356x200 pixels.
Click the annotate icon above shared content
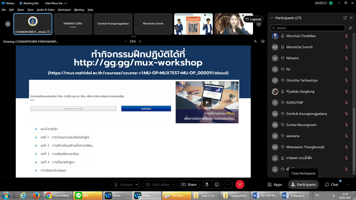point(255,41)
